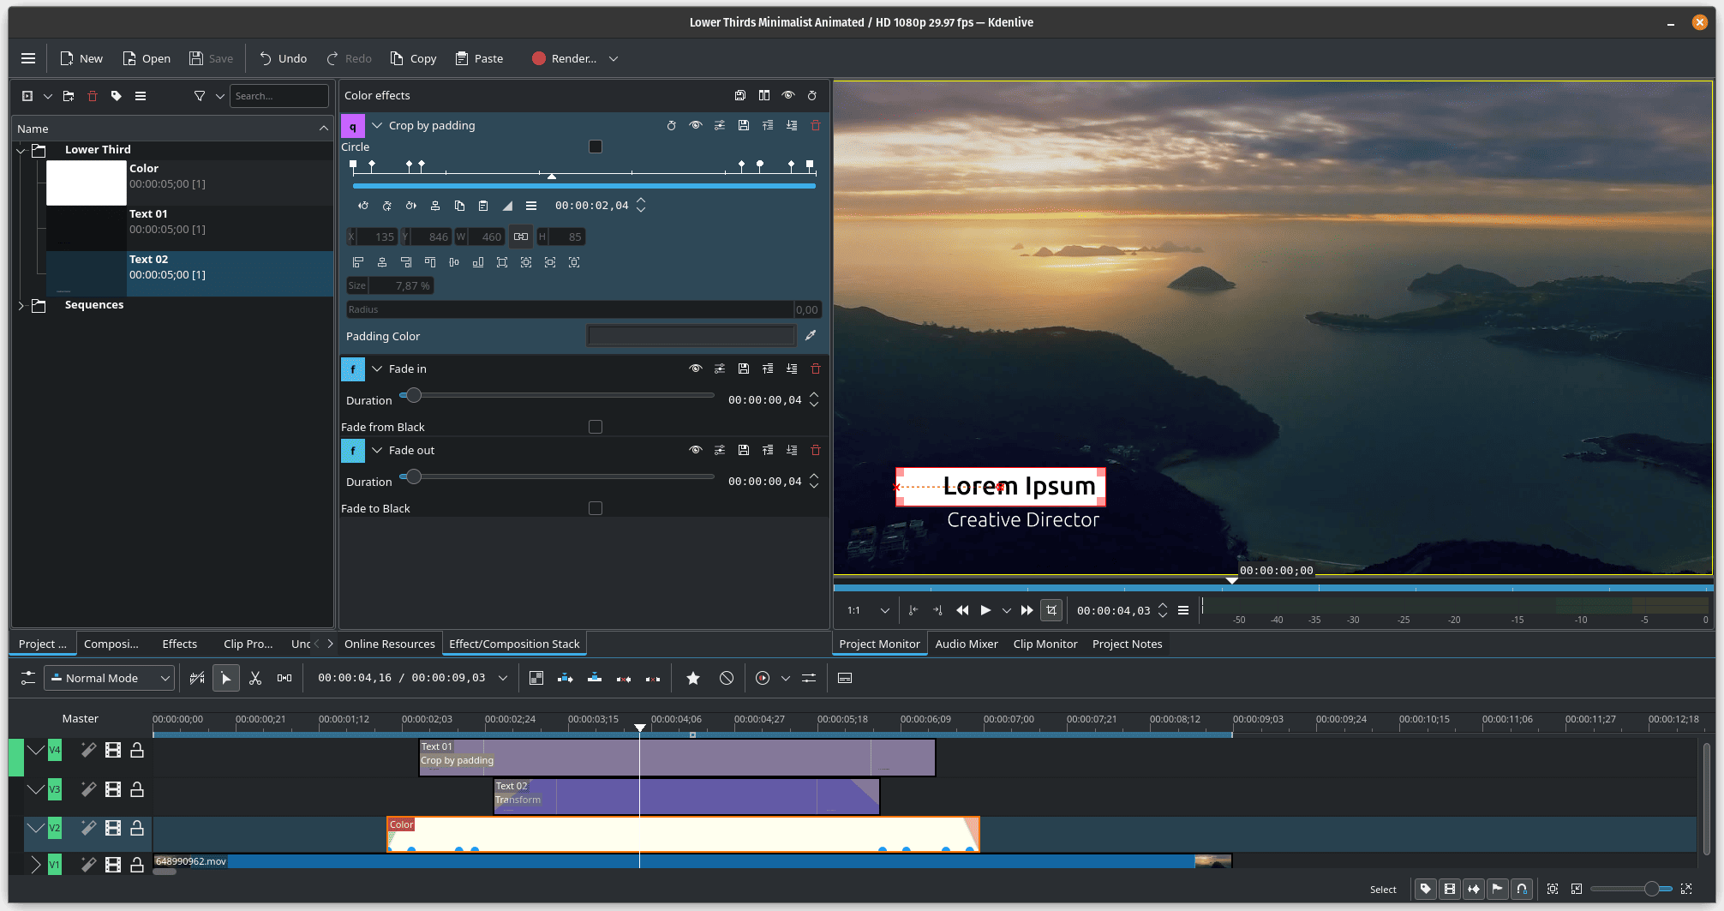Viewport: 1724px width, 911px height.
Task: Open the Project Notes tab
Action: 1128,644
